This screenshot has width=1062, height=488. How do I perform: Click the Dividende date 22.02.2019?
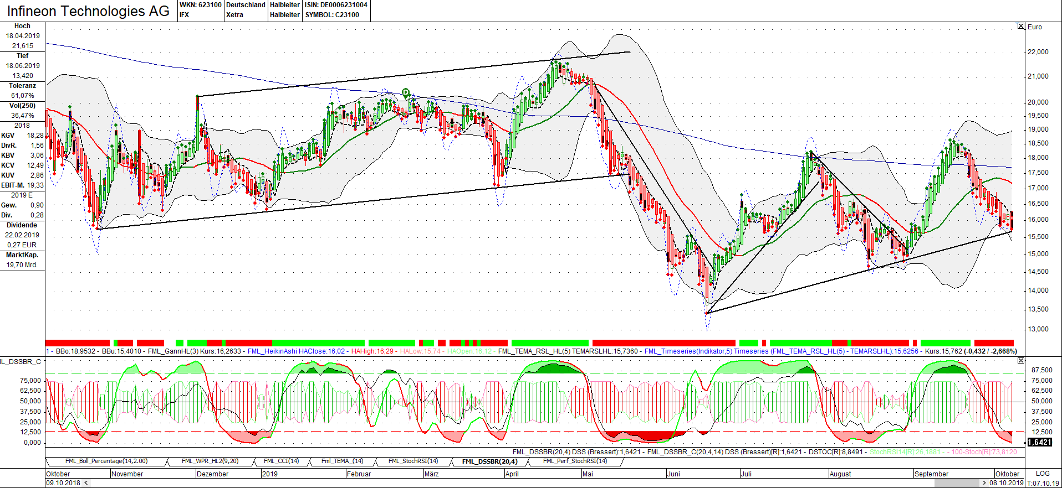tap(22, 235)
